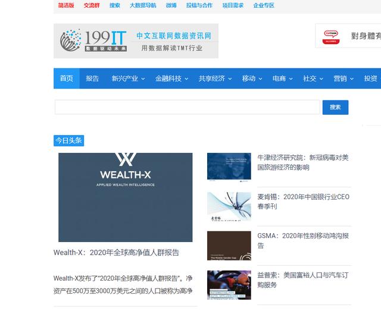381x311 pixels.
Task: Open the Ipsos car subscription thumbnail
Action: (229, 285)
